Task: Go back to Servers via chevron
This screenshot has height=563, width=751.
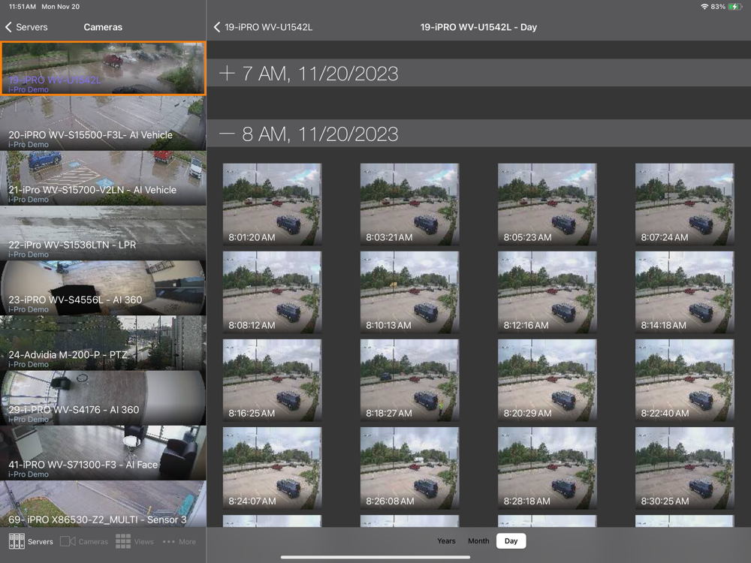Action: [x=8, y=27]
